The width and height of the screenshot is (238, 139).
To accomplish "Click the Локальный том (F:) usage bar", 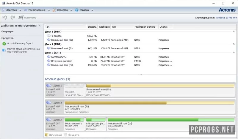I will (x=149, y=103).
